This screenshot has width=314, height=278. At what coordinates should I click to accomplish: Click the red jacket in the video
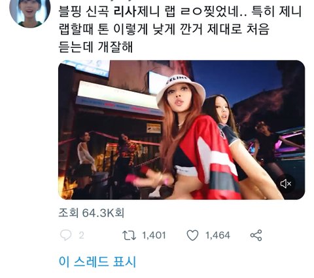click(x=213, y=157)
